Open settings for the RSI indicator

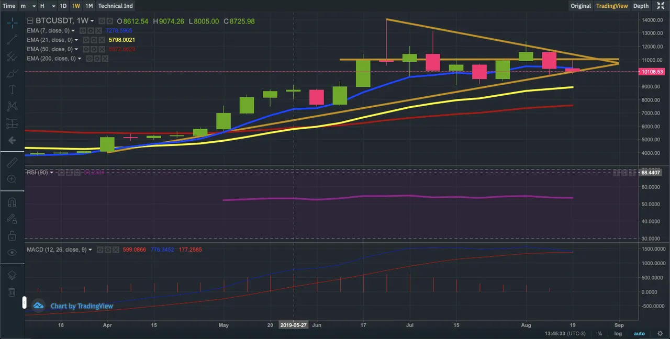click(69, 173)
